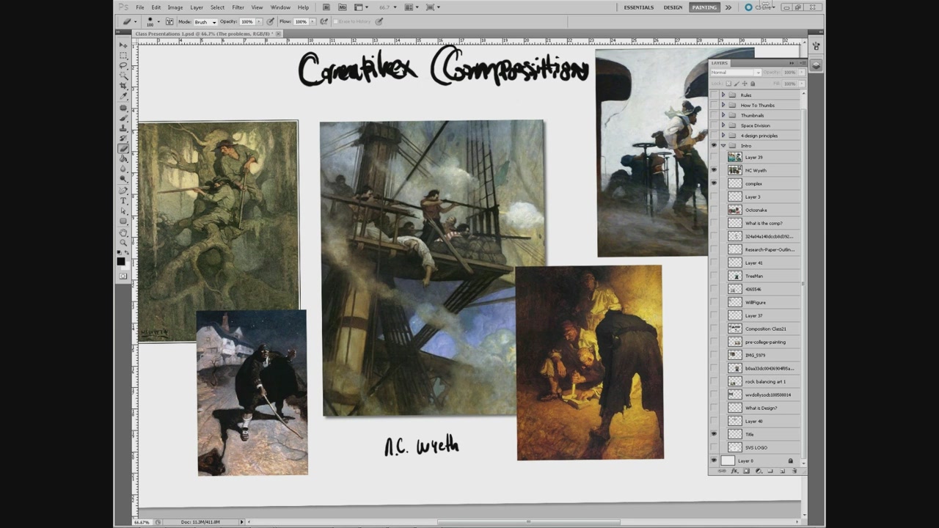Select the Rectangular Marquee tool

click(x=124, y=55)
